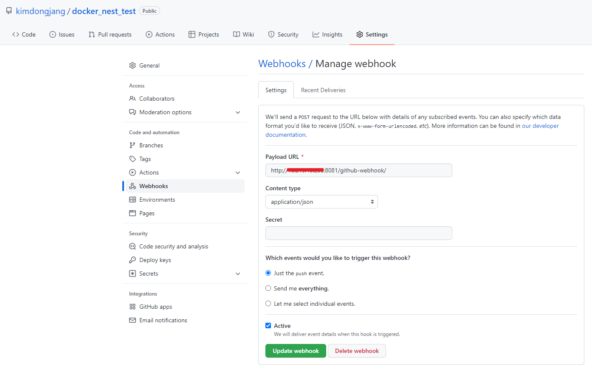Click the Collaborators people icon
The height and width of the screenshot is (372, 592).
coord(132,99)
